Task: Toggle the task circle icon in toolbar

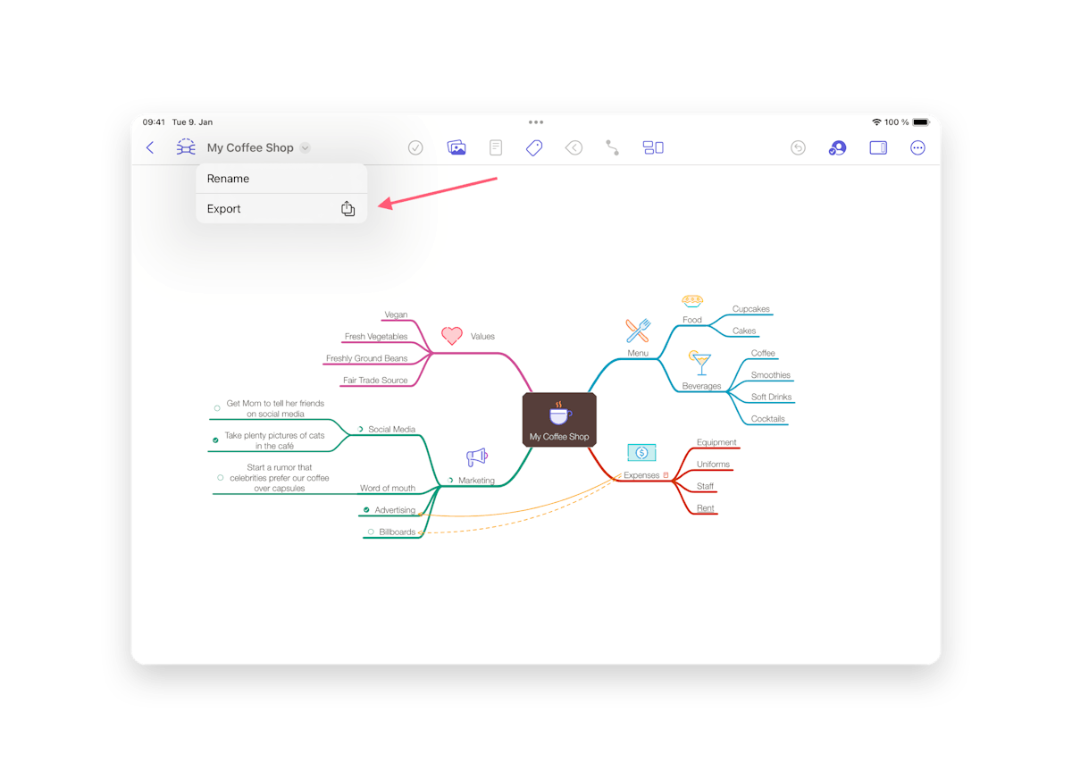Action: point(415,147)
